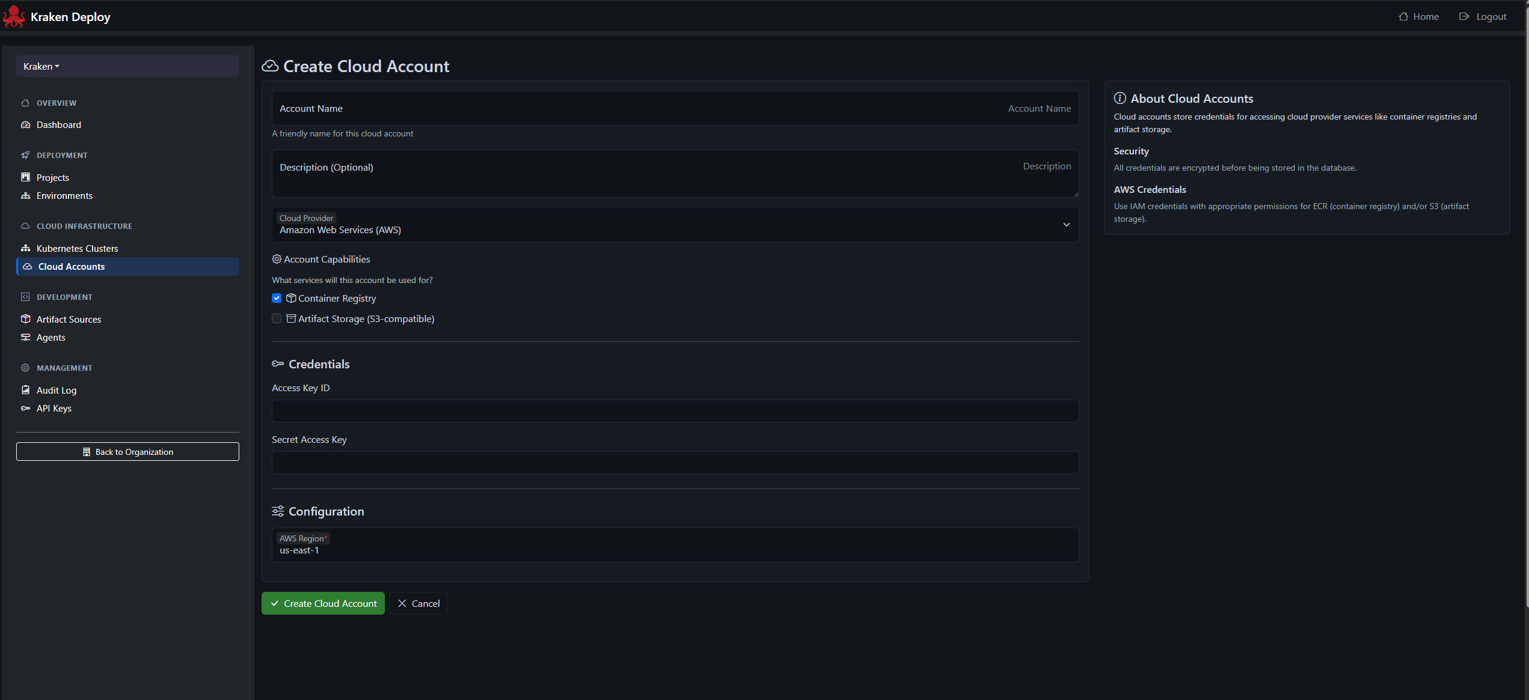Select the Dashboard icon in sidebar
1529x700 pixels.
click(x=26, y=124)
